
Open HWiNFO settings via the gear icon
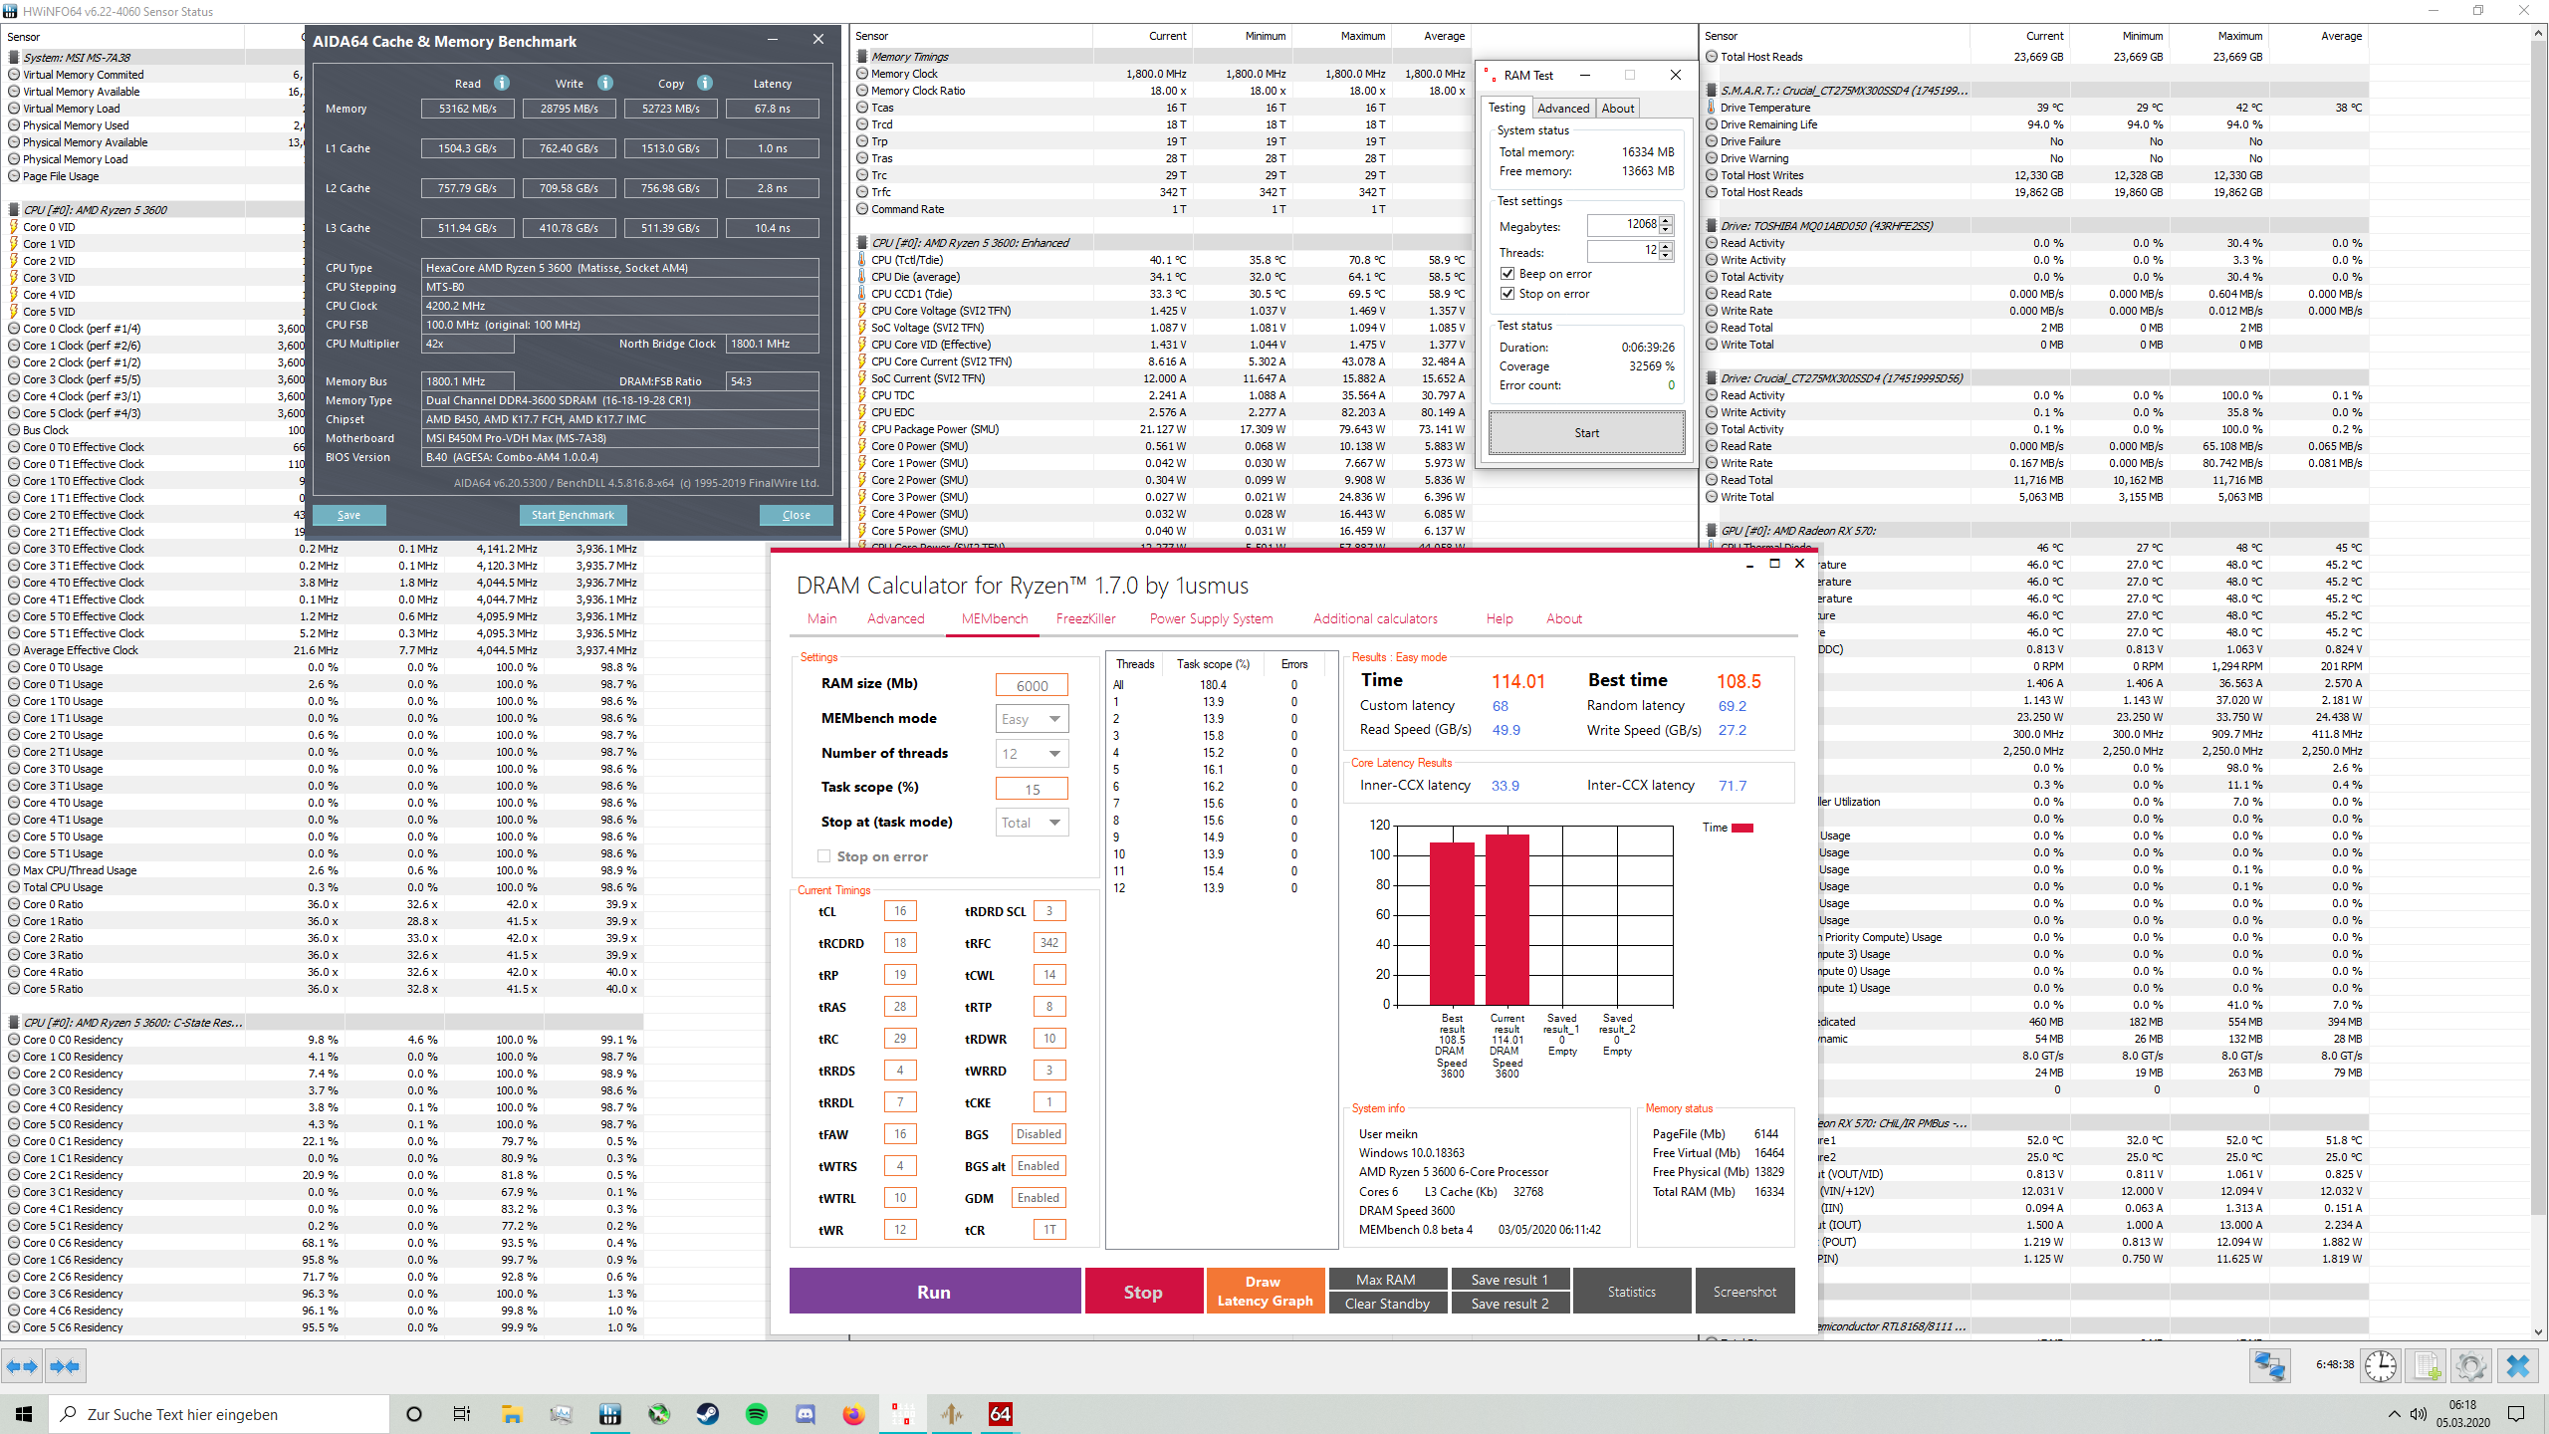2471,1366
